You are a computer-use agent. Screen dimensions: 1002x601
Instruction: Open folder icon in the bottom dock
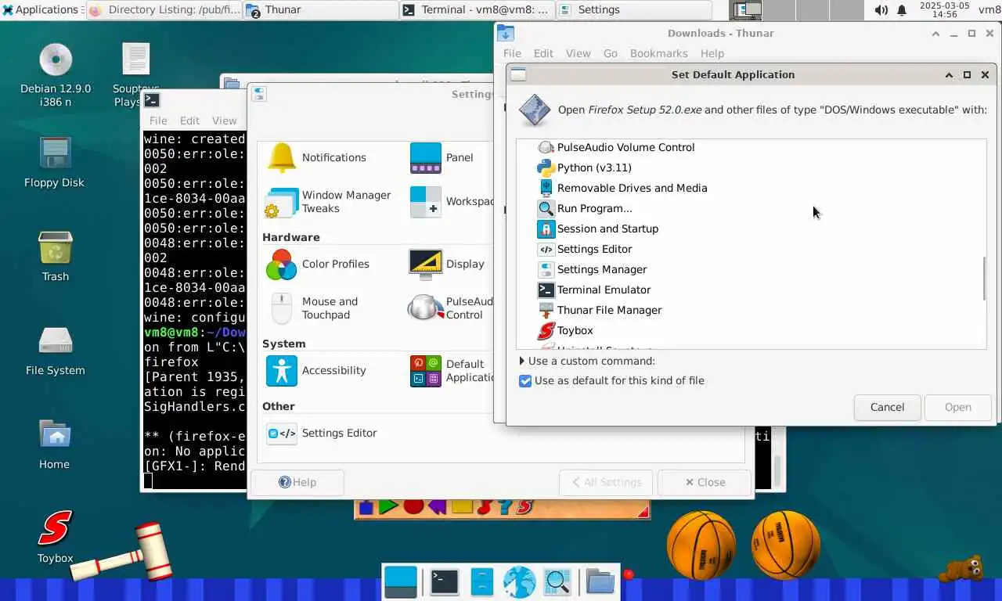(600, 582)
